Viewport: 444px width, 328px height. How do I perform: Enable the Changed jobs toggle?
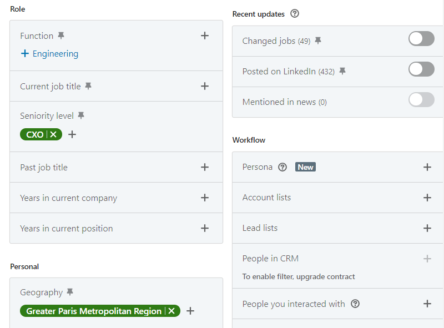point(421,39)
